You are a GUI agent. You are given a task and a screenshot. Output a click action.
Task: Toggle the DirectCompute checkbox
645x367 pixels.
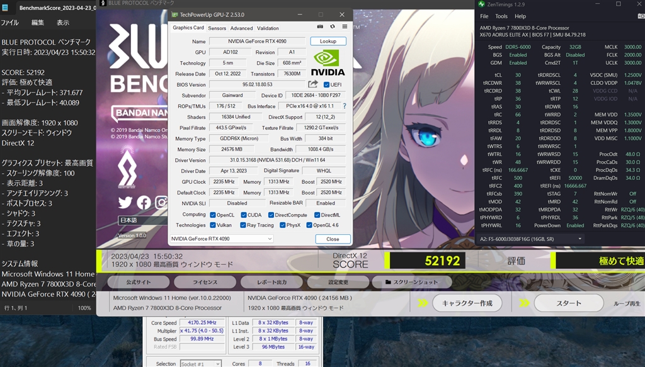271,215
